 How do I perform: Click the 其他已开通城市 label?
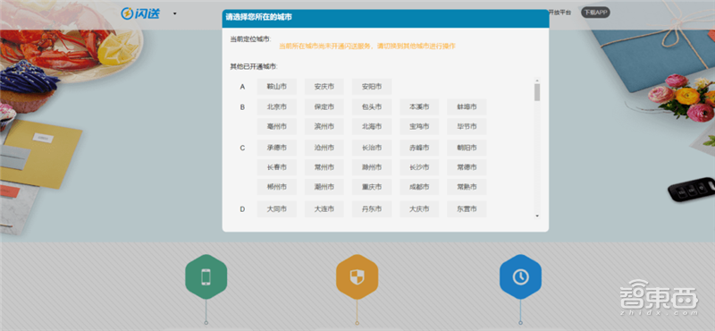tap(254, 67)
